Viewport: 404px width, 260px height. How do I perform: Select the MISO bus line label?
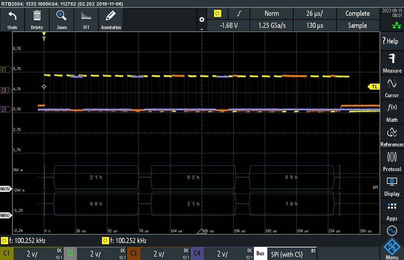pos(6,216)
